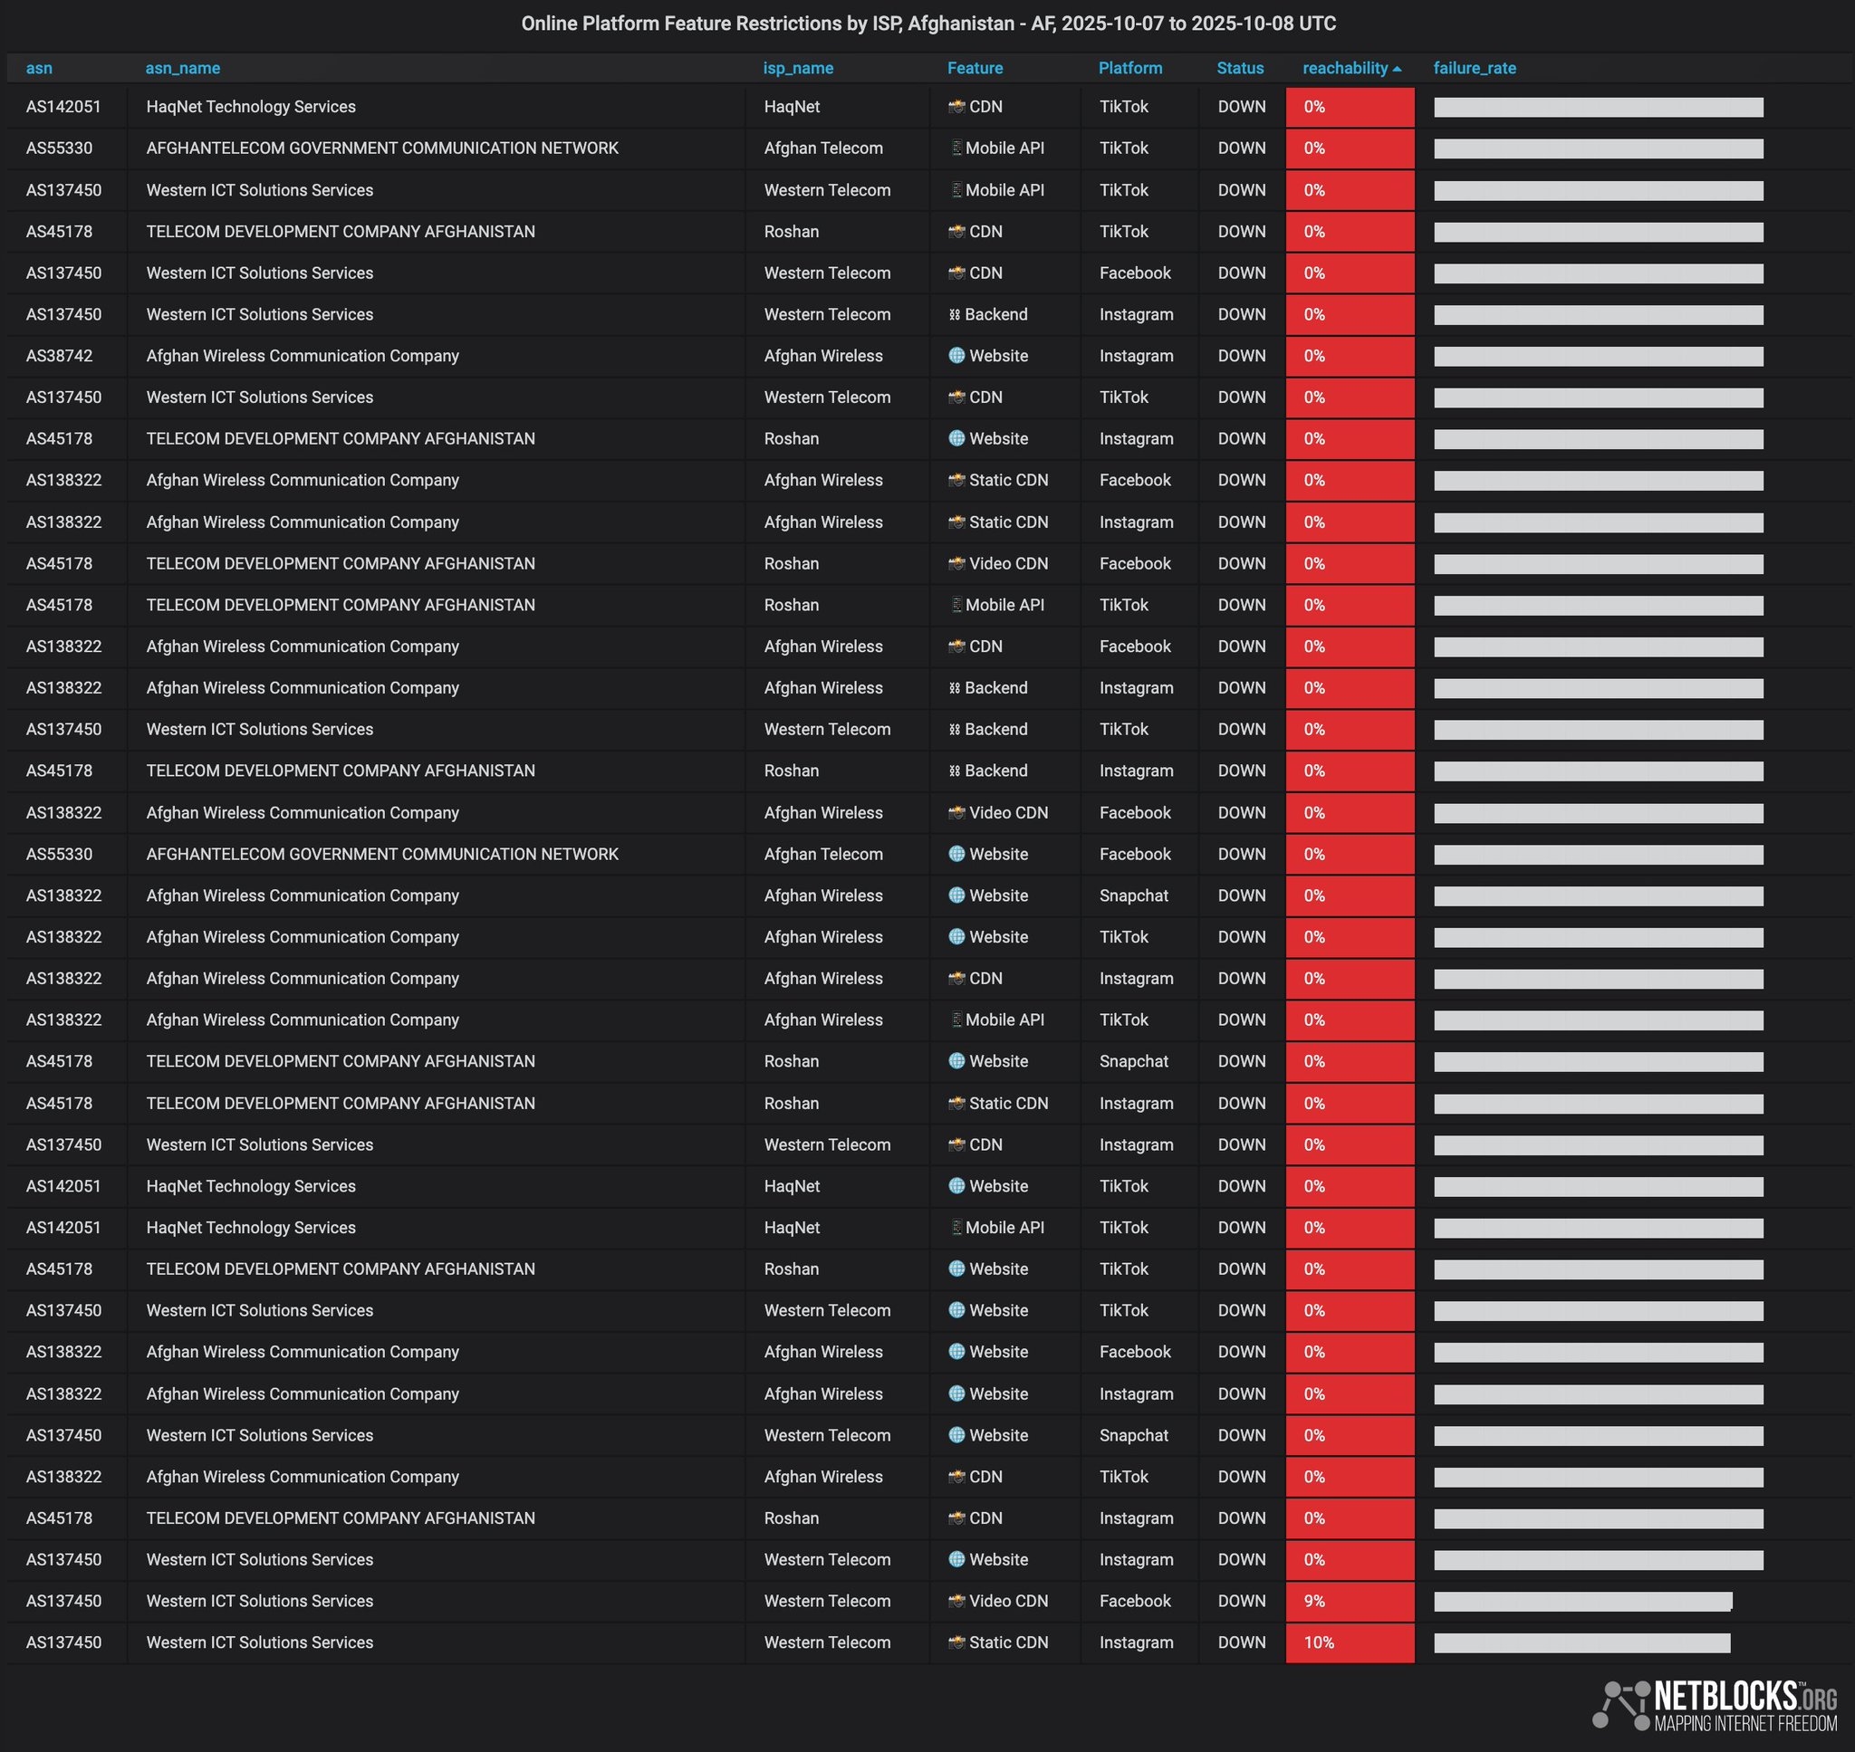Click the failure_rate column header
The image size is (1855, 1752).
tap(1474, 68)
